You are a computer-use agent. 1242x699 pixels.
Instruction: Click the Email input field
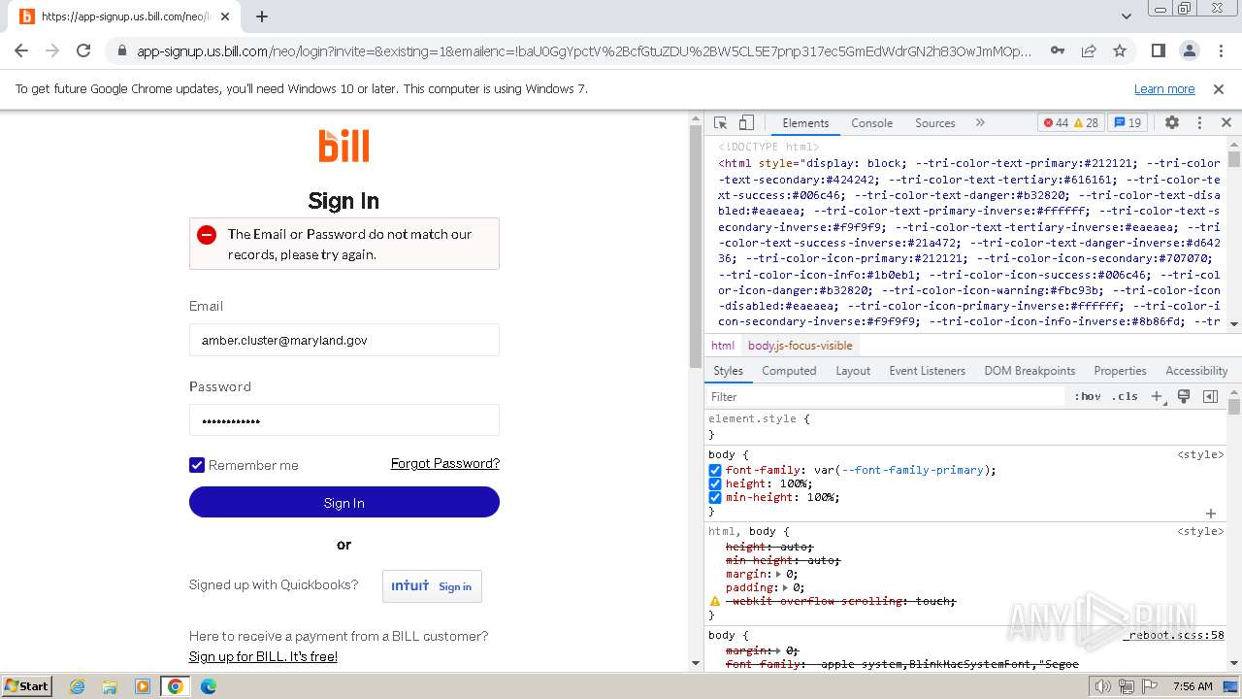click(x=344, y=340)
